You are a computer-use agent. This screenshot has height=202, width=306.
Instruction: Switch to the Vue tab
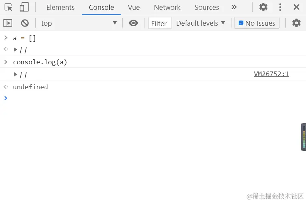(x=134, y=8)
